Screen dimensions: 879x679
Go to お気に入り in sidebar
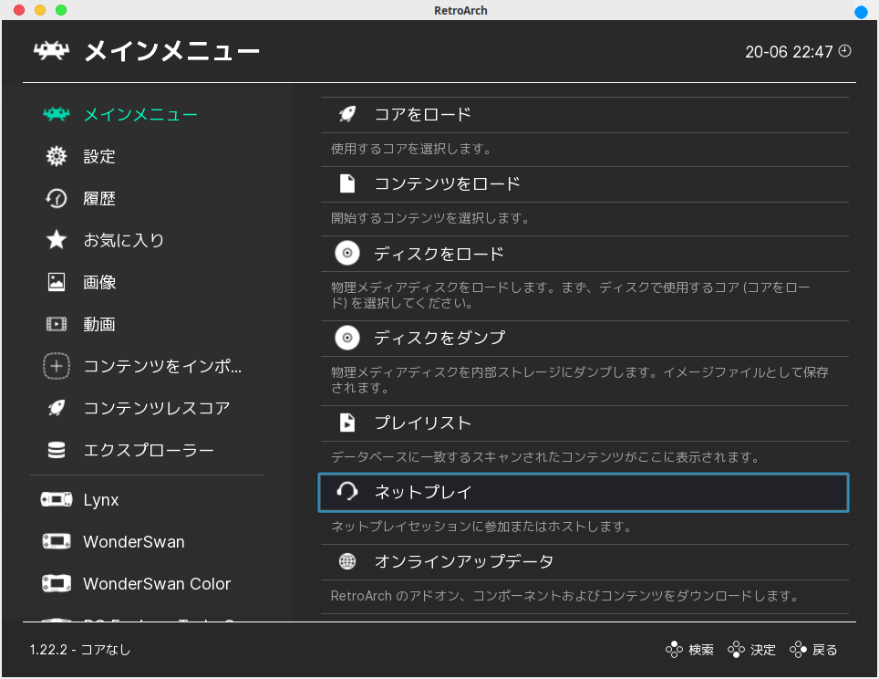click(x=123, y=240)
